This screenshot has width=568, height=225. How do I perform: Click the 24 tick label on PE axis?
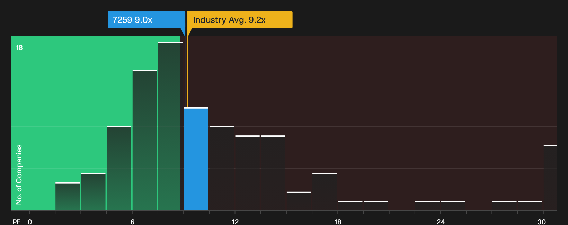(441, 222)
